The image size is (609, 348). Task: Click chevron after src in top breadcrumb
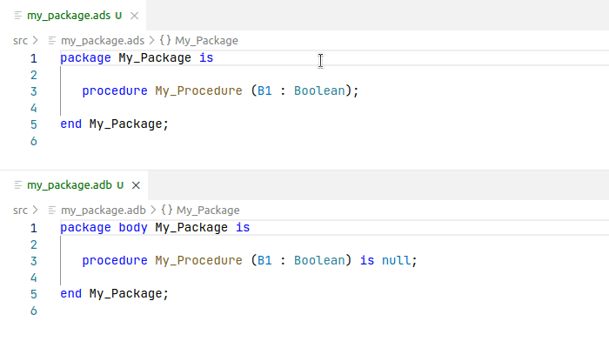pyautogui.click(x=36, y=40)
